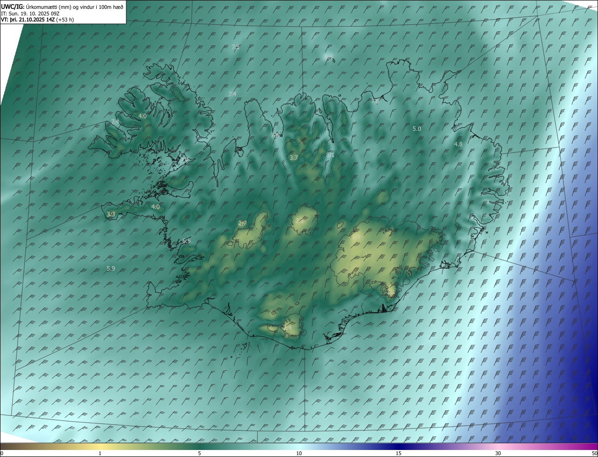Click the UWC/IG Úrkomumætti title line
Screen dimensions: 598x457
62,7
